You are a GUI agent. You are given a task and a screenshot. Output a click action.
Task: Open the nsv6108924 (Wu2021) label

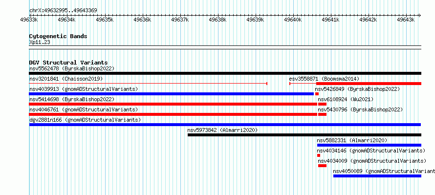pos(346,99)
